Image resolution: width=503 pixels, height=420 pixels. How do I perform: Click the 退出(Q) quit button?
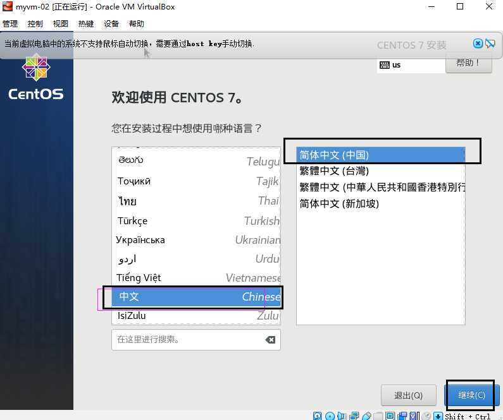pyautogui.click(x=408, y=395)
